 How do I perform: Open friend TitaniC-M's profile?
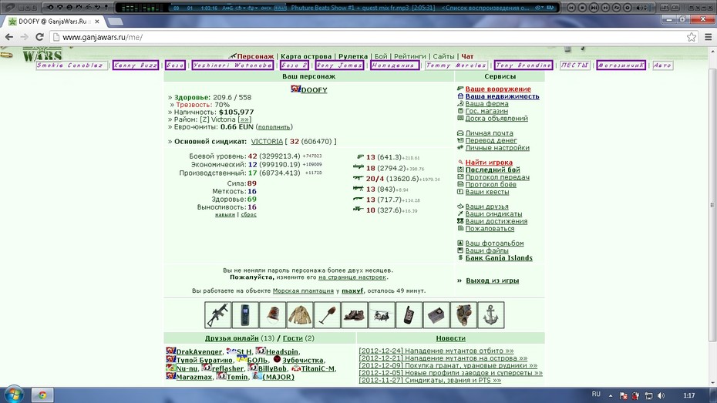pos(318,368)
